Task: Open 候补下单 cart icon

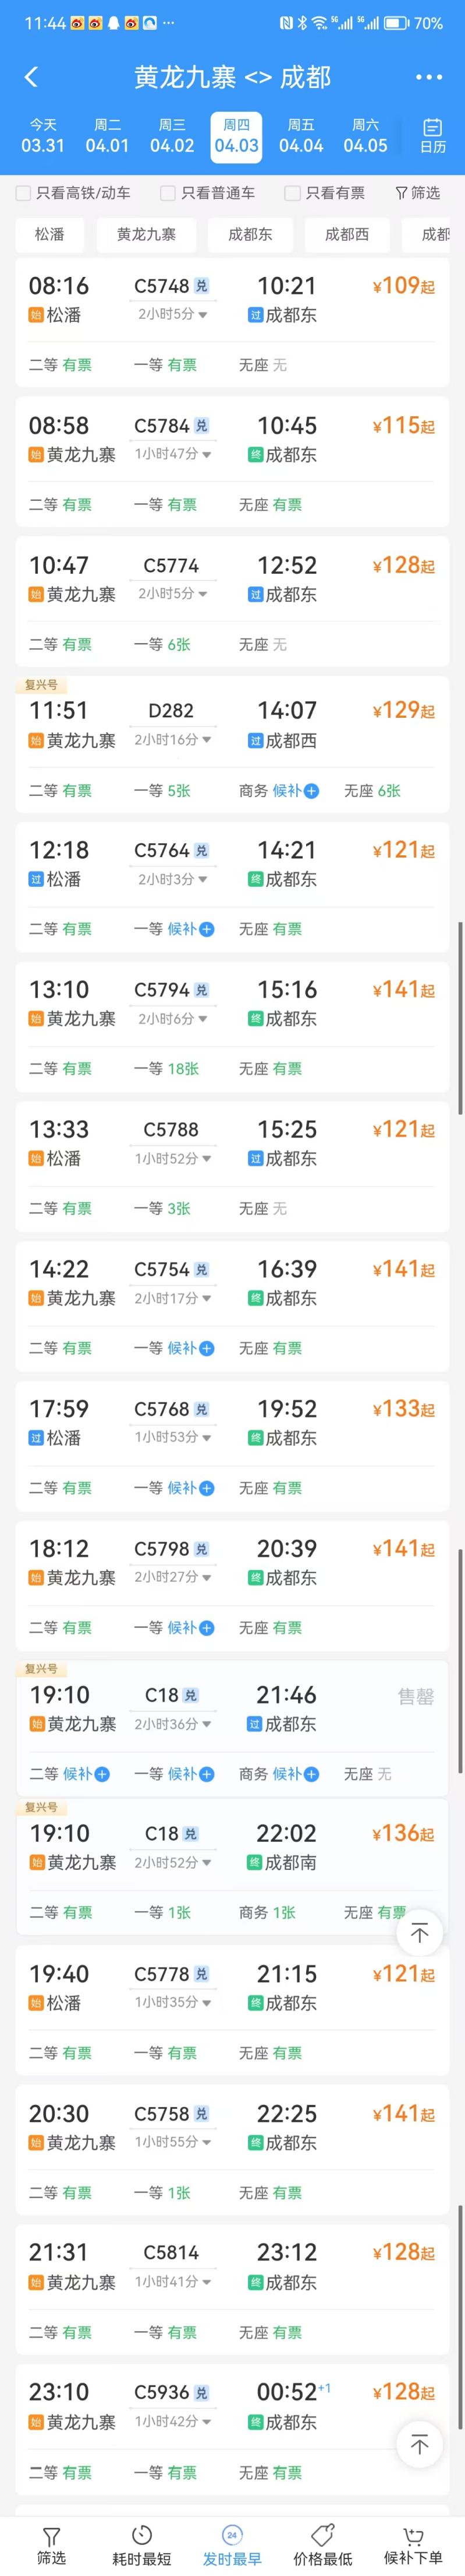Action: (x=412, y=2535)
